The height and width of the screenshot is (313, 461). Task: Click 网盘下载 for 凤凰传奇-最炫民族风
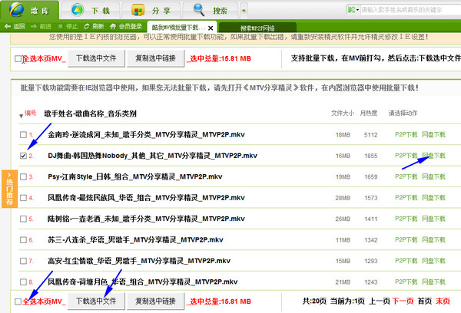point(433,198)
